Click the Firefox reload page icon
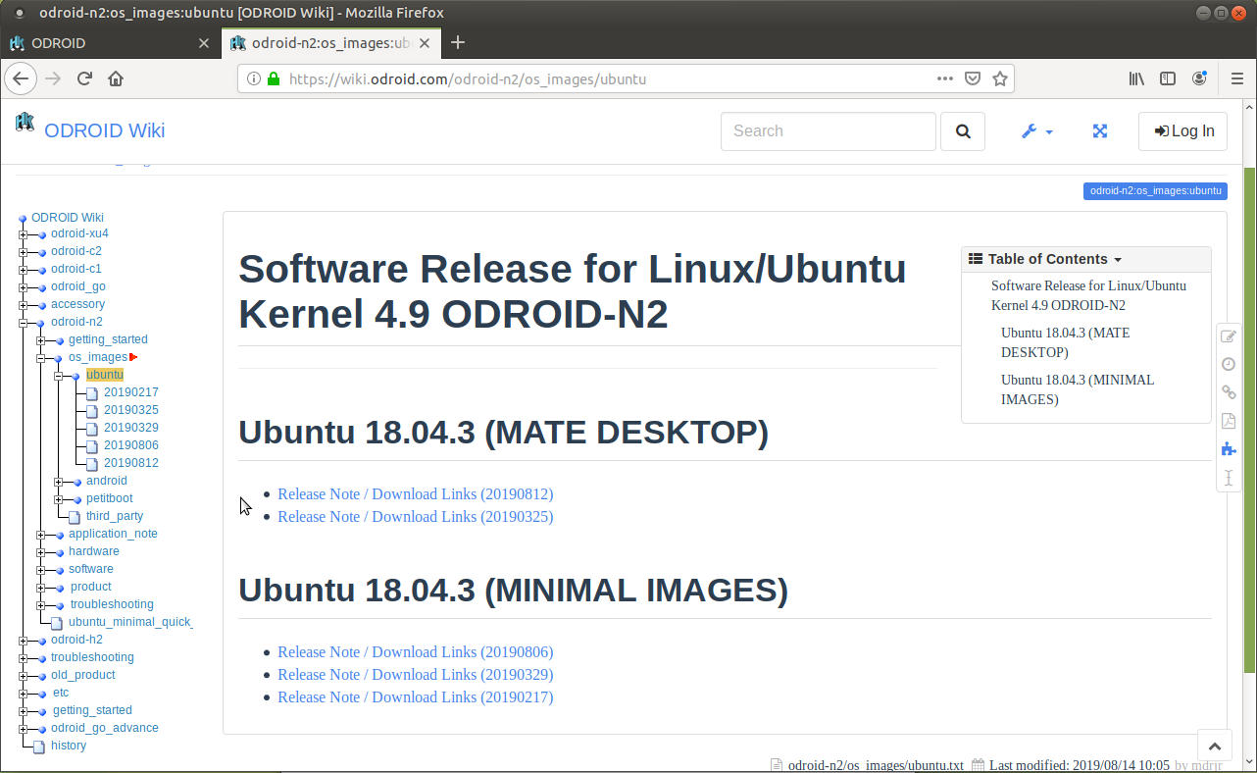Image resolution: width=1257 pixels, height=773 pixels. 84,78
